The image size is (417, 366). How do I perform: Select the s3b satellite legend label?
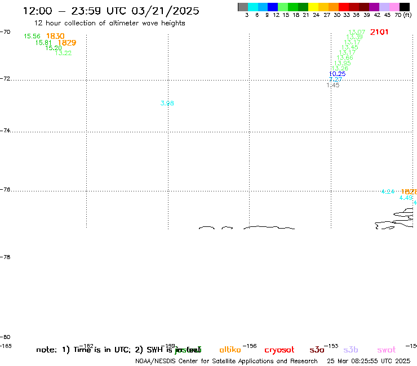(x=351, y=350)
